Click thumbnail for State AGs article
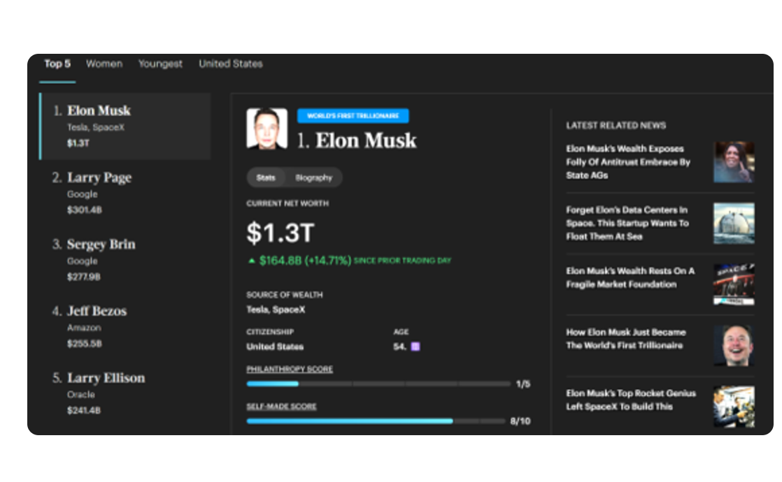The height and width of the screenshot is (482, 782). [x=734, y=162]
